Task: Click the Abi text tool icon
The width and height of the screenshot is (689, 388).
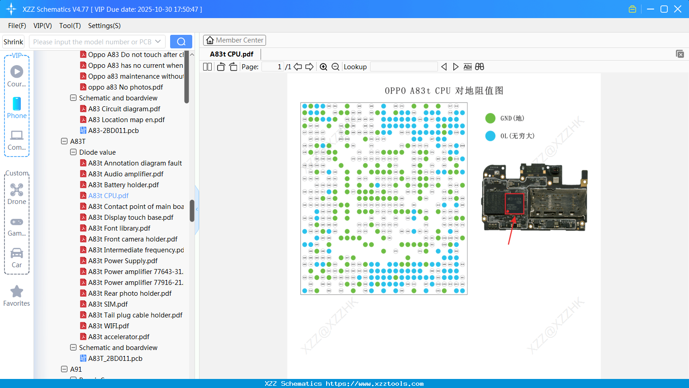Action: [x=468, y=66]
